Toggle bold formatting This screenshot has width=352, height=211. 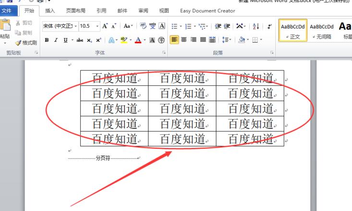pos(47,40)
